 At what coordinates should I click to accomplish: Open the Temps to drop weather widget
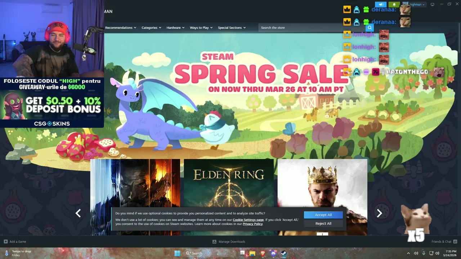click(18, 253)
